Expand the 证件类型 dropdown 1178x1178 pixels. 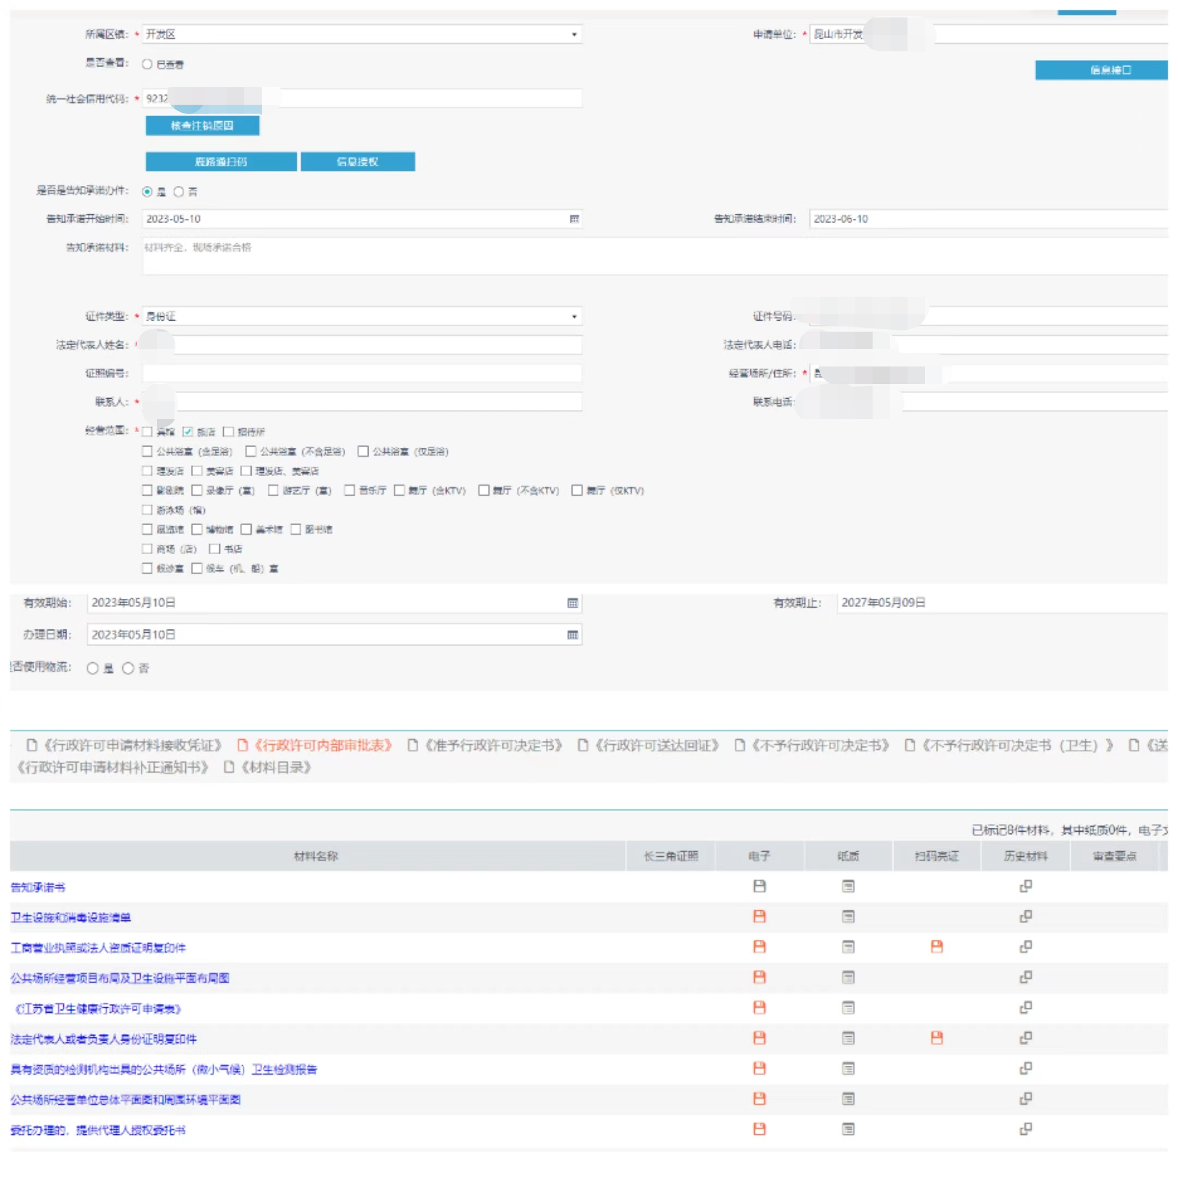click(574, 316)
